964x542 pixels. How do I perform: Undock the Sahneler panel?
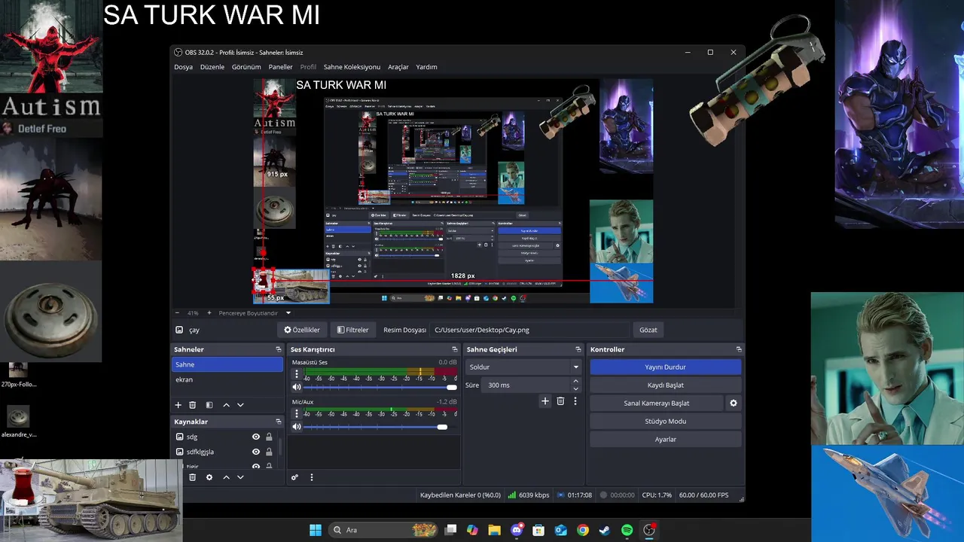pos(278,349)
